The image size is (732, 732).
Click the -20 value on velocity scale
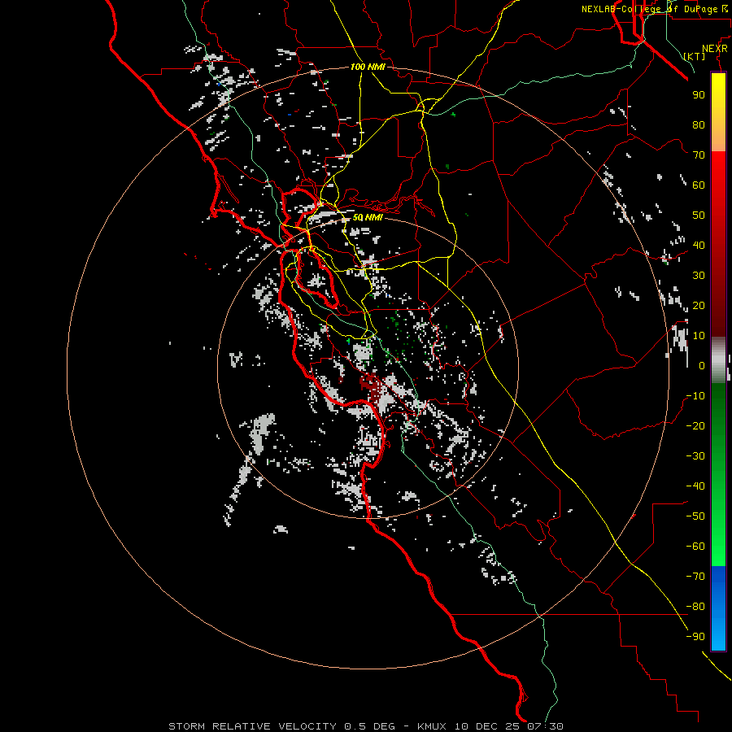tap(695, 425)
